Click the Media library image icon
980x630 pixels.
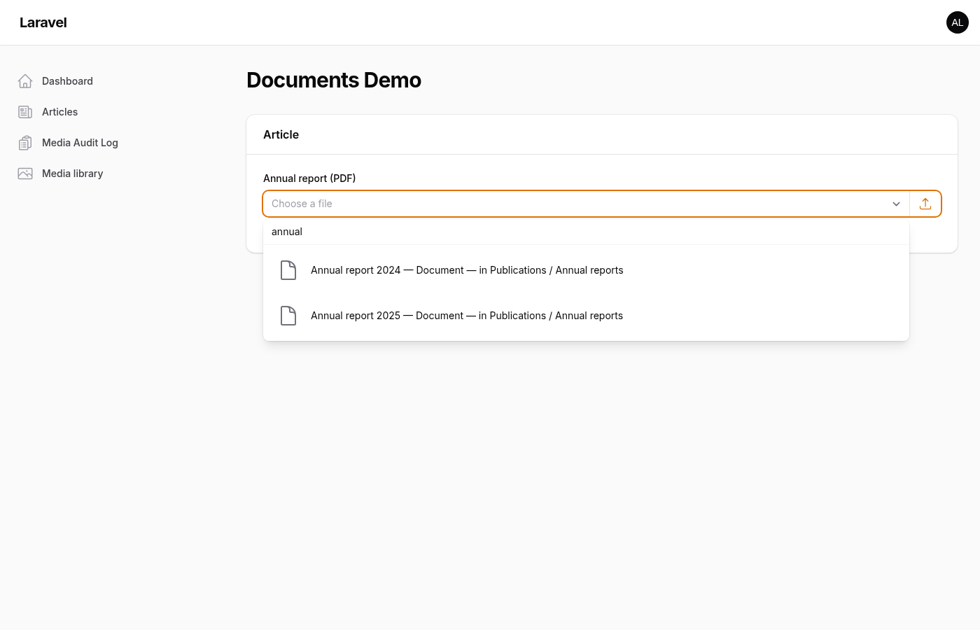[x=25, y=174]
